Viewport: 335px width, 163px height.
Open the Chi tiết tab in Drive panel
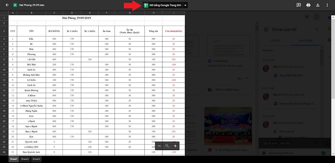click(x=275, y=40)
